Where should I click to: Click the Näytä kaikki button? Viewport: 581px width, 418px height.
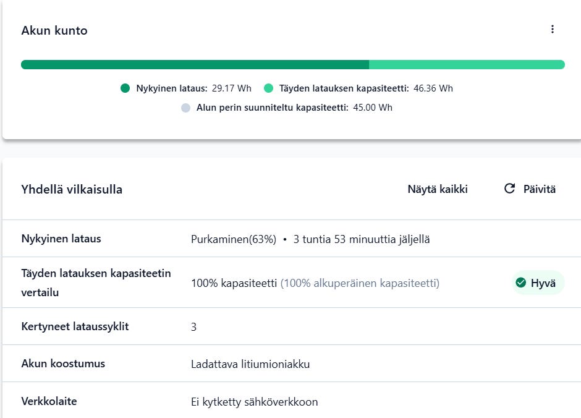(x=437, y=189)
